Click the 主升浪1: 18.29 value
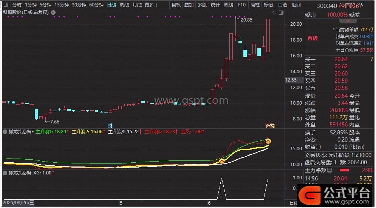This screenshot has height=208, width=376. [52, 132]
